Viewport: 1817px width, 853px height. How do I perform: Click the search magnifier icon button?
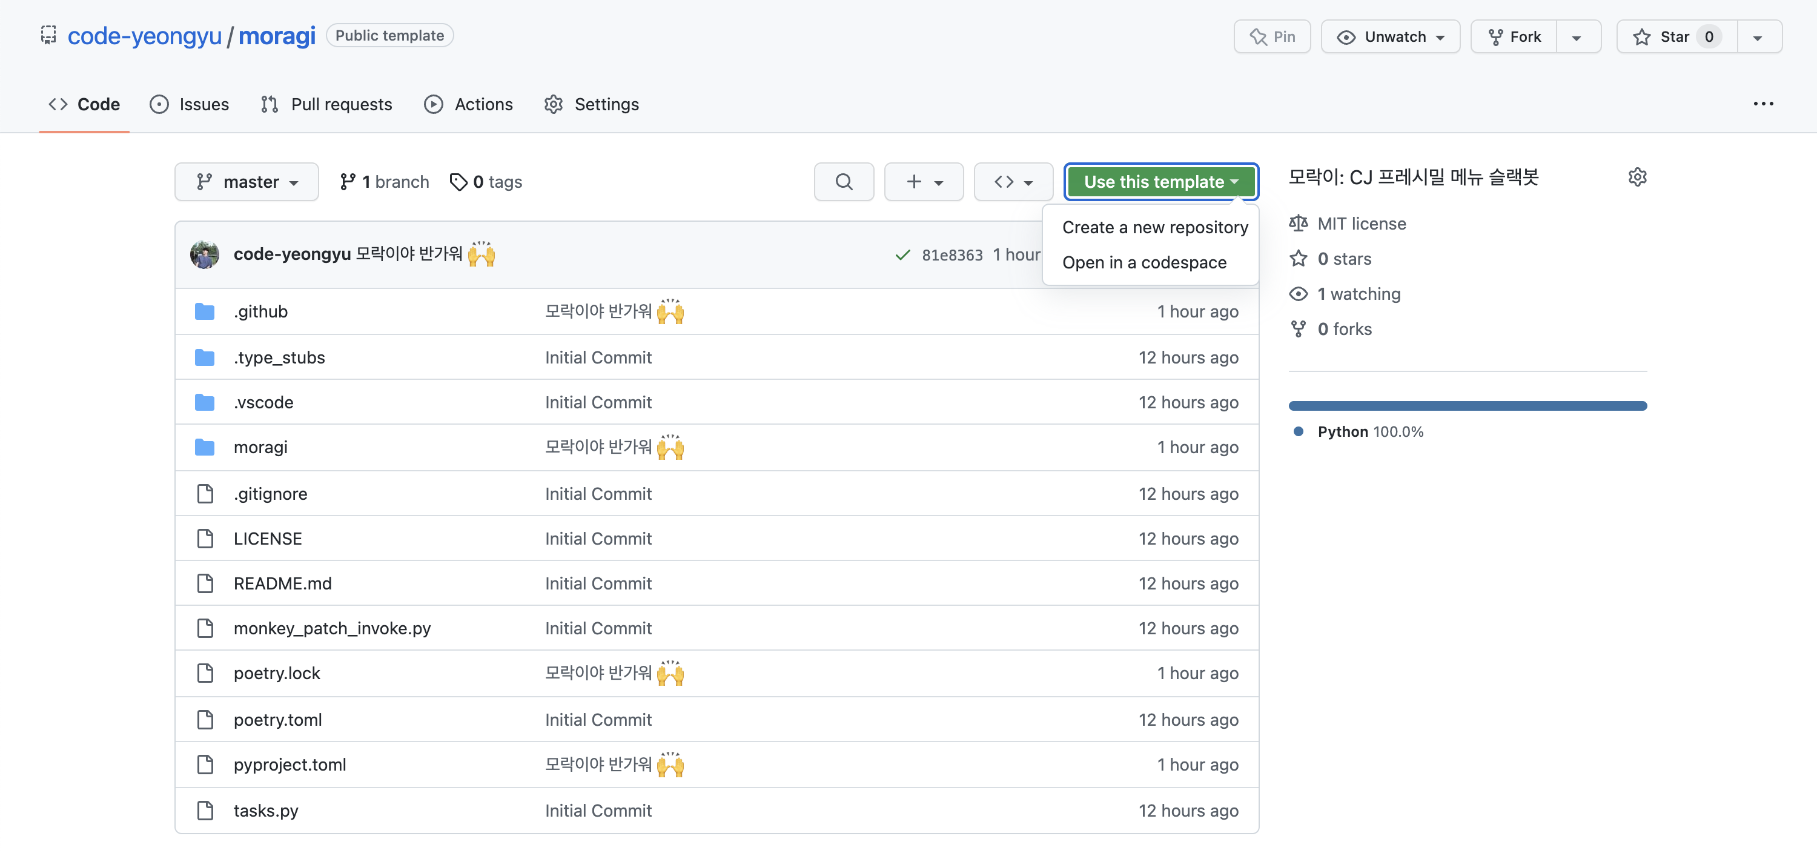click(844, 182)
